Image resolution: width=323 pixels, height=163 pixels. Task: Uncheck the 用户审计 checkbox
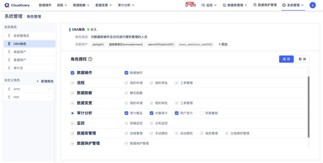[176, 113]
